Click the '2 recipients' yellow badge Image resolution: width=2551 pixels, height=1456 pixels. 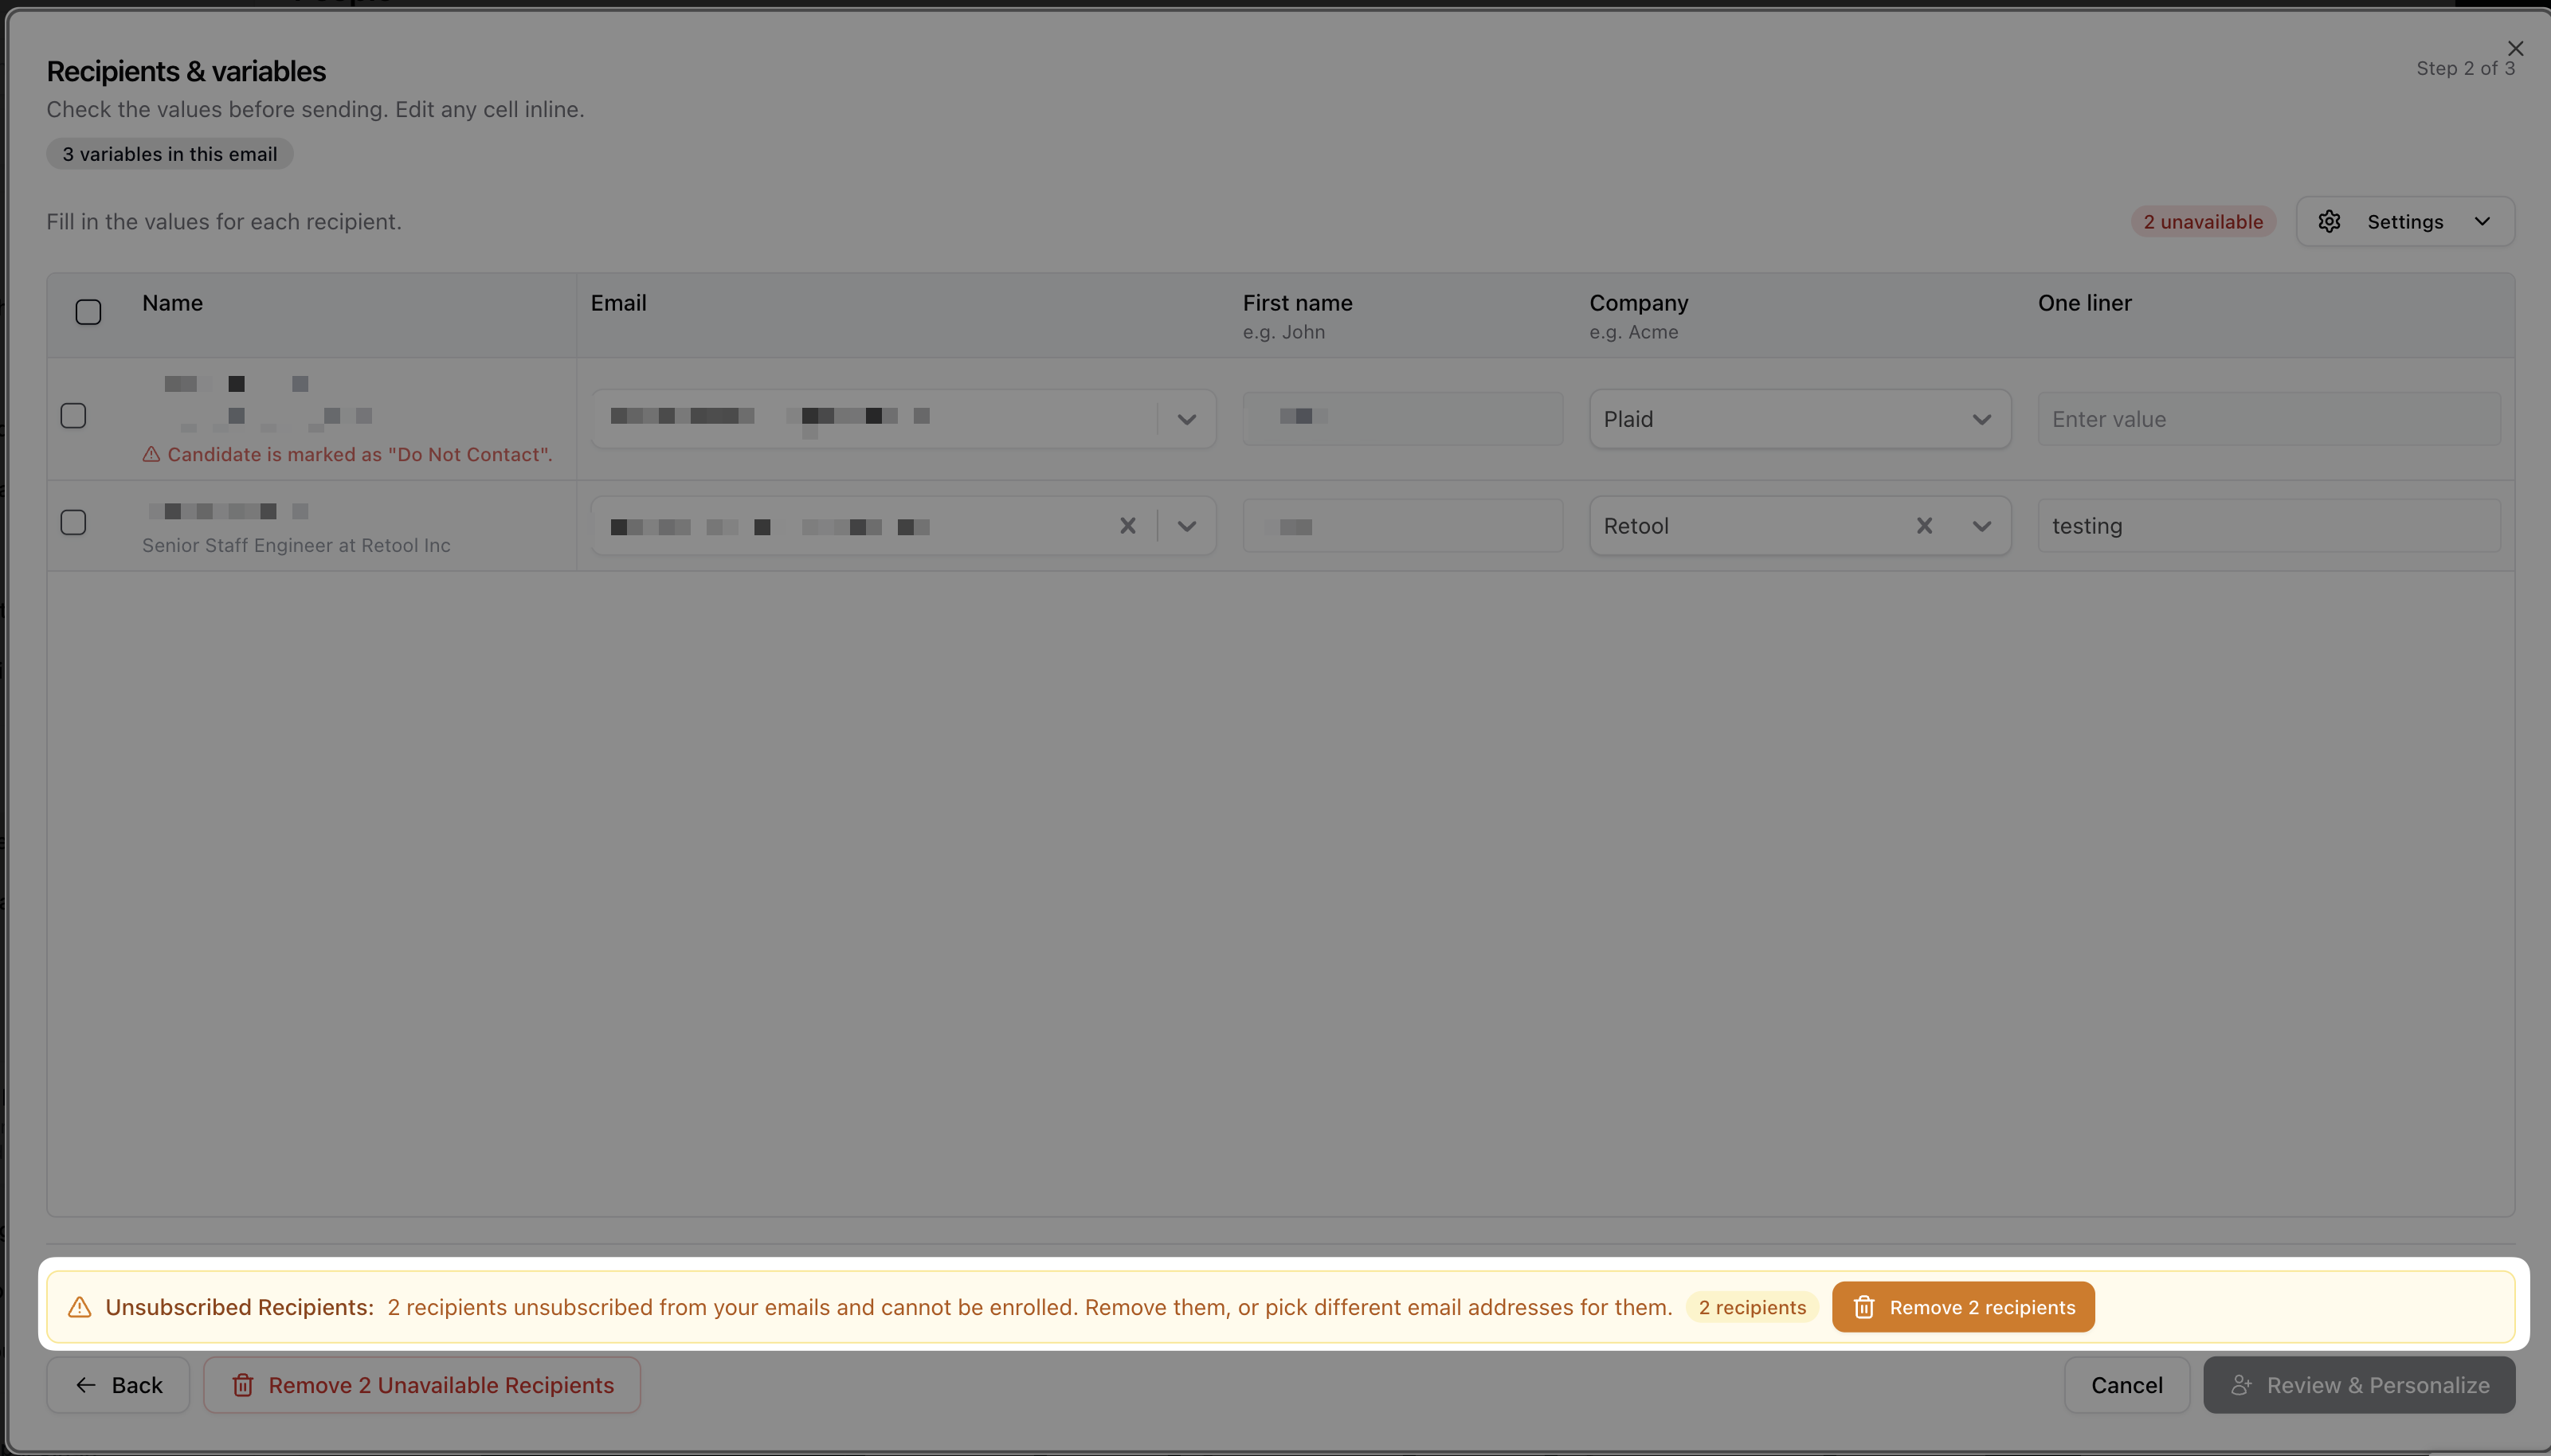[x=1752, y=1307]
